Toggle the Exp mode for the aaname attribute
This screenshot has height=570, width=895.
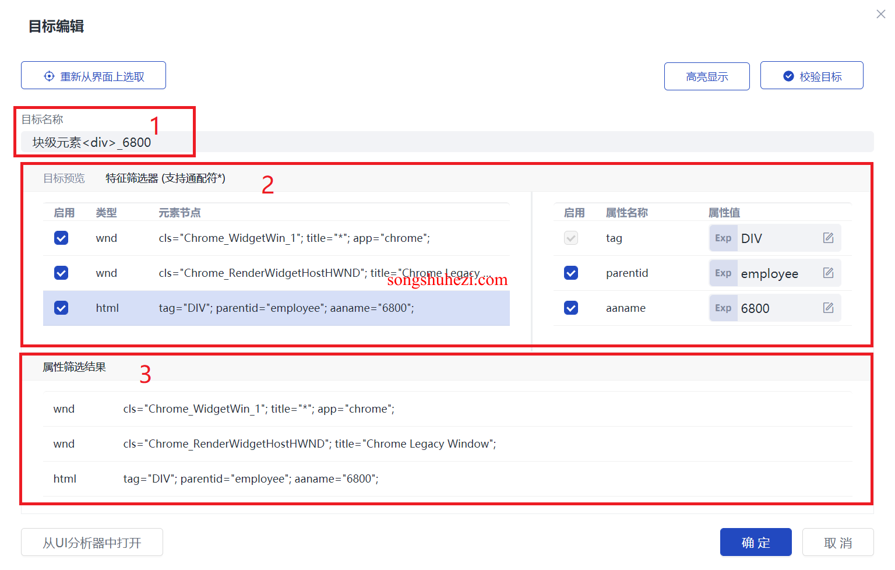tap(723, 308)
